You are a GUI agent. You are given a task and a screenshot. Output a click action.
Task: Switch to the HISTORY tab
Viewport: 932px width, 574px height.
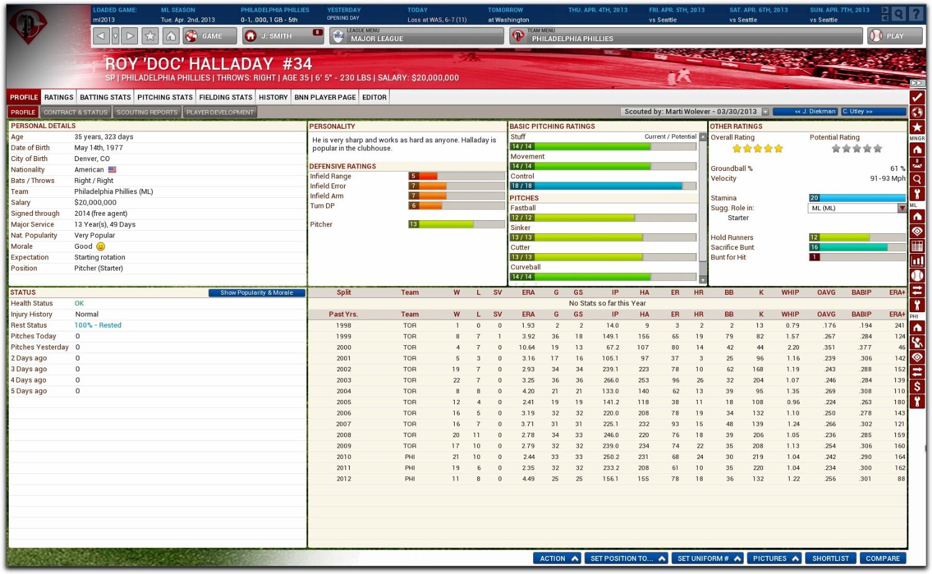(273, 97)
